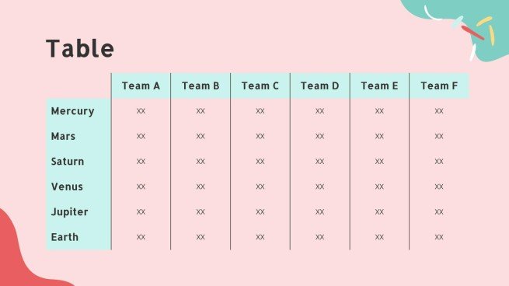Click the Venus row label
This screenshot has width=509, height=286.
pos(67,187)
